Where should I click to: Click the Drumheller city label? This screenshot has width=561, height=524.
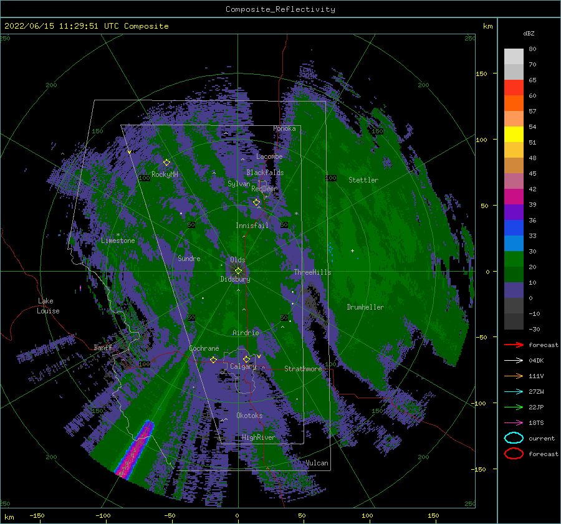(x=365, y=307)
